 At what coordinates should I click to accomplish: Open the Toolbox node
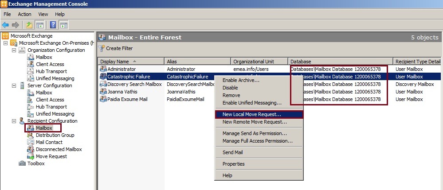click(36, 163)
